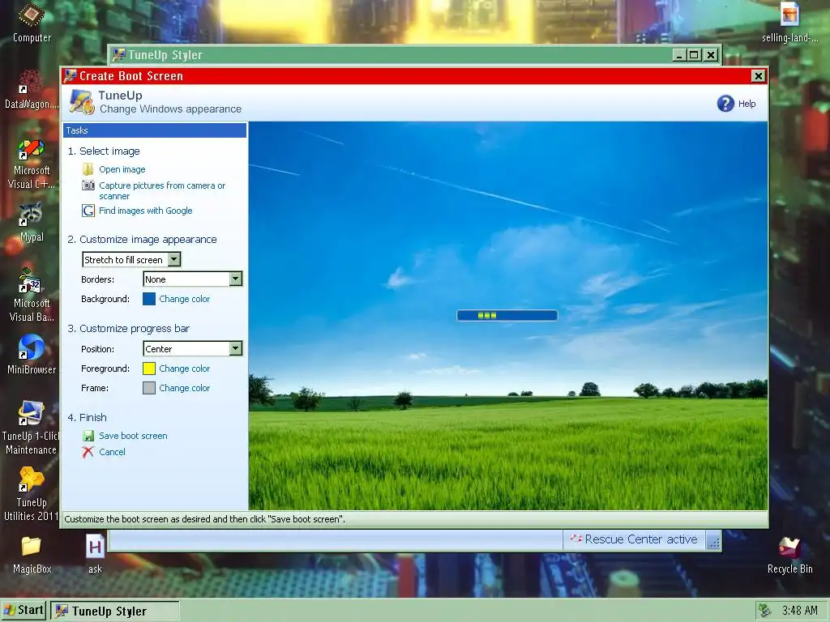Viewport: 830px width, 622px height.
Task: Click the Cancel link under Finish
Action: (112, 452)
